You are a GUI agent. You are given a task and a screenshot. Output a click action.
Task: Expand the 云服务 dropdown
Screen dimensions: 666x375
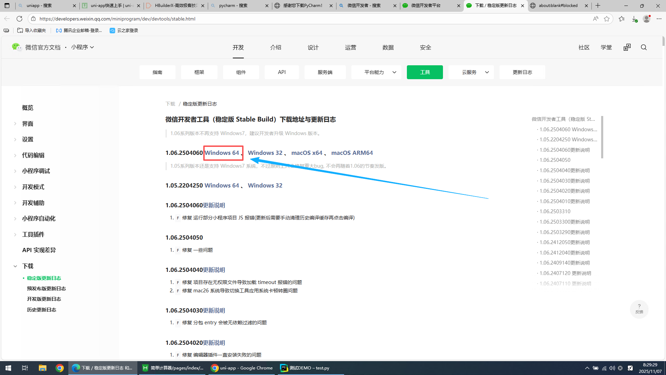coord(471,72)
